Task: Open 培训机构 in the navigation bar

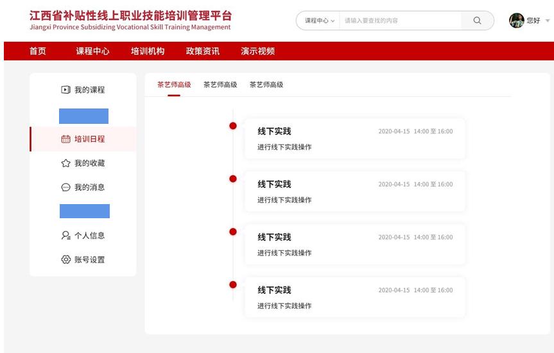Action: click(148, 51)
